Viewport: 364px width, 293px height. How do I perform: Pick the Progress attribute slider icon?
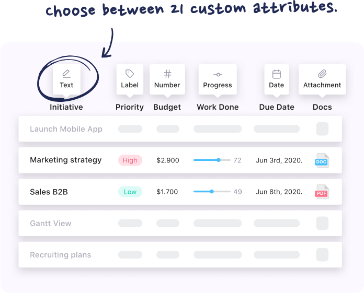click(x=218, y=74)
